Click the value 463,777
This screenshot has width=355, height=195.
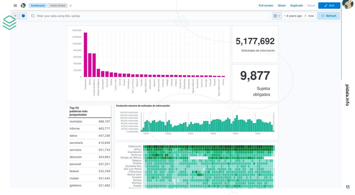click(x=104, y=129)
